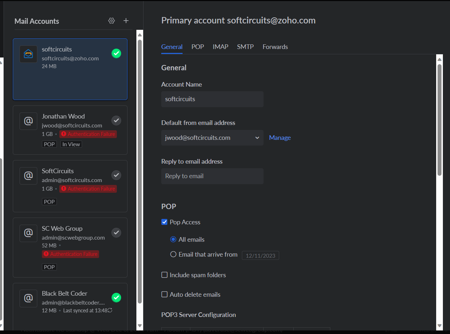This screenshot has height=334, width=450.
Task: Click Authentication Failure badge on SC Web Group
Action: tap(70, 254)
